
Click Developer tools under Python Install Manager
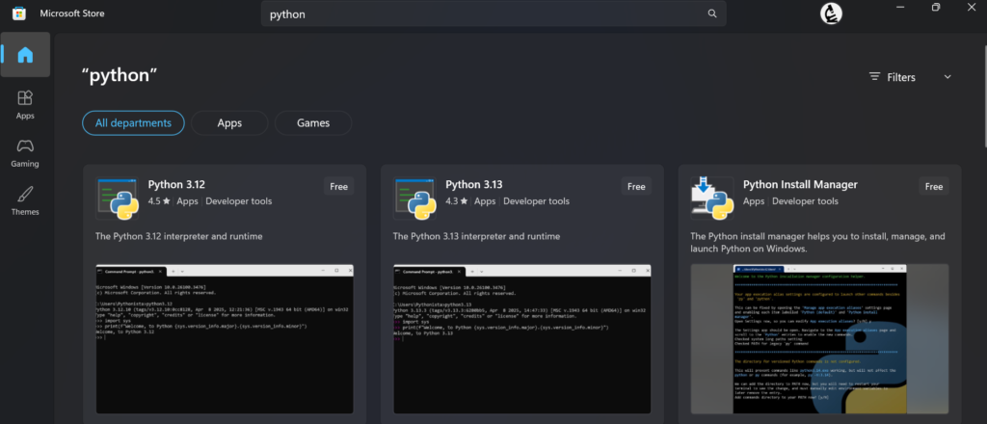805,201
